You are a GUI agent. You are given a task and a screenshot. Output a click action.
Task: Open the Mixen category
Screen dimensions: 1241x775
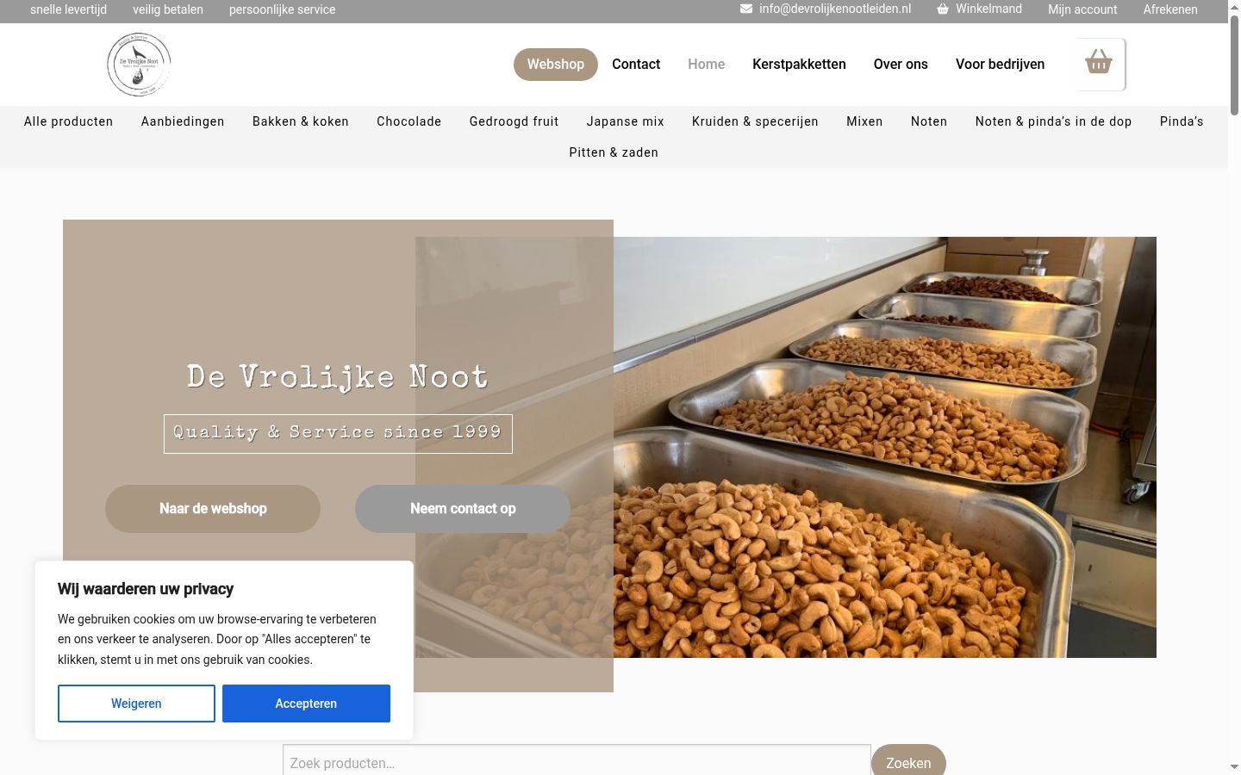click(864, 121)
